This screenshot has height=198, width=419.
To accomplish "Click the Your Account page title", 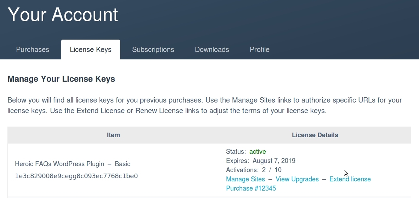I will pos(63,14).
